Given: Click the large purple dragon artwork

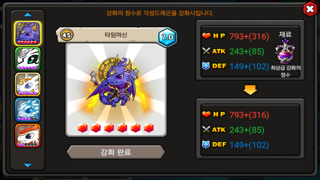Looking at the screenshot, I should [114, 82].
